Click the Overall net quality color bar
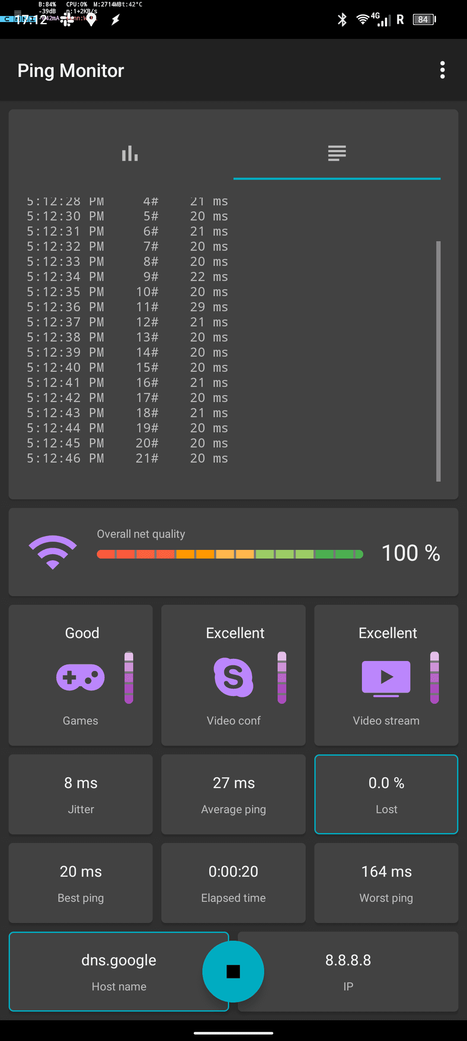Image resolution: width=467 pixels, height=1041 pixels. (x=230, y=554)
